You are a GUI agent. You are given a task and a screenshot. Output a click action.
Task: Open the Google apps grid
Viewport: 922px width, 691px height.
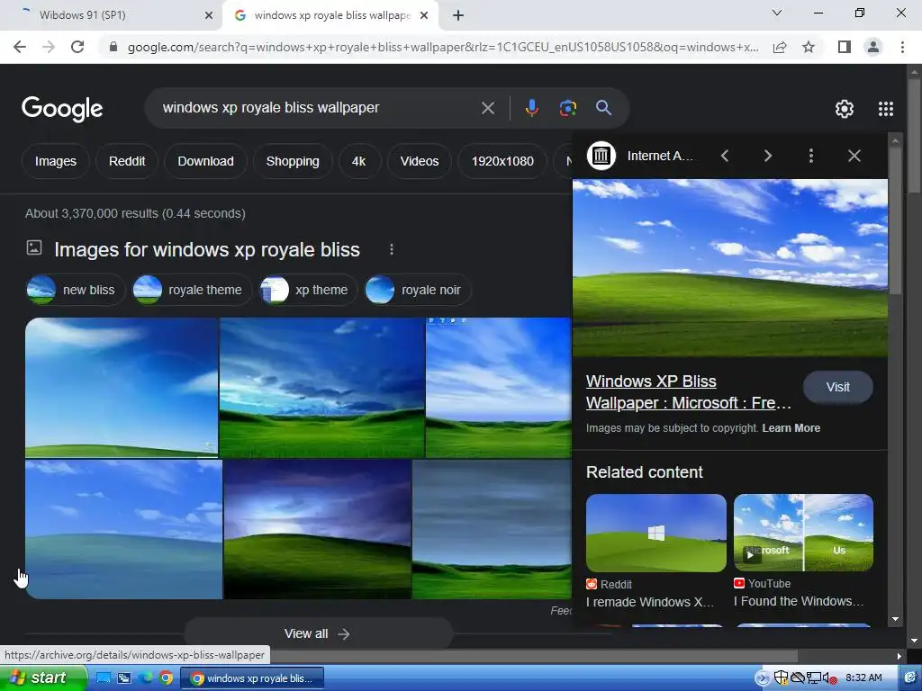pyautogui.click(x=886, y=109)
